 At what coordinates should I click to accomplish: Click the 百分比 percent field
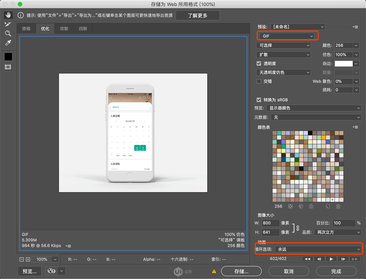[344, 223]
